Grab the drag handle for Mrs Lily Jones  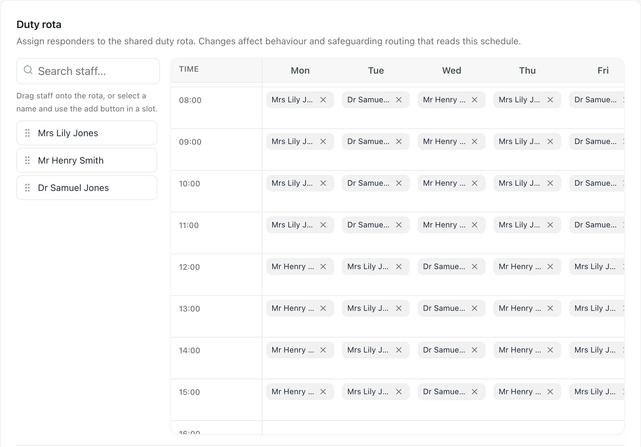(x=27, y=133)
